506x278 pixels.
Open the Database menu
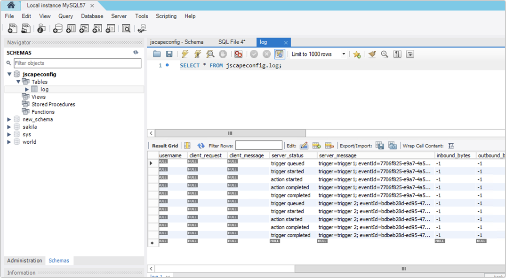click(92, 16)
